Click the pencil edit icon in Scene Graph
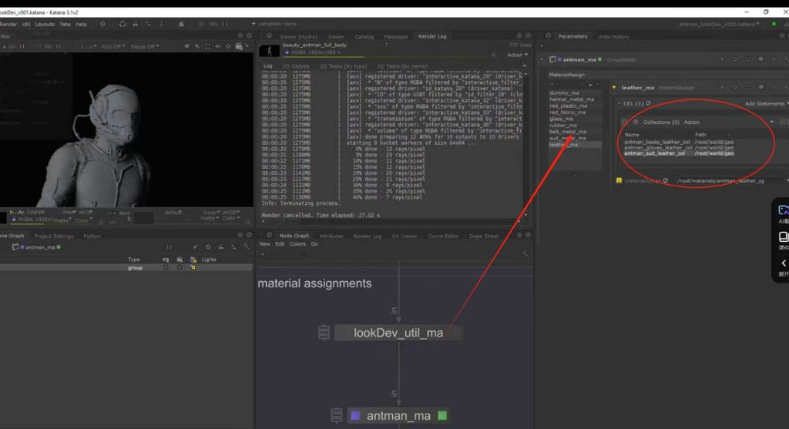789x429 pixels. (x=195, y=246)
